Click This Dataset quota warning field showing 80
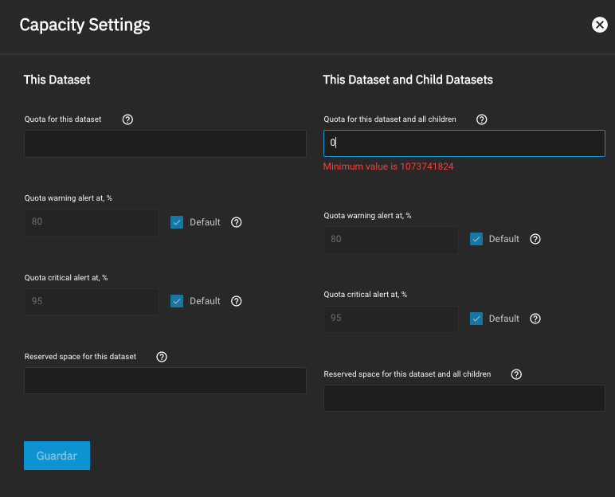 tap(91, 222)
